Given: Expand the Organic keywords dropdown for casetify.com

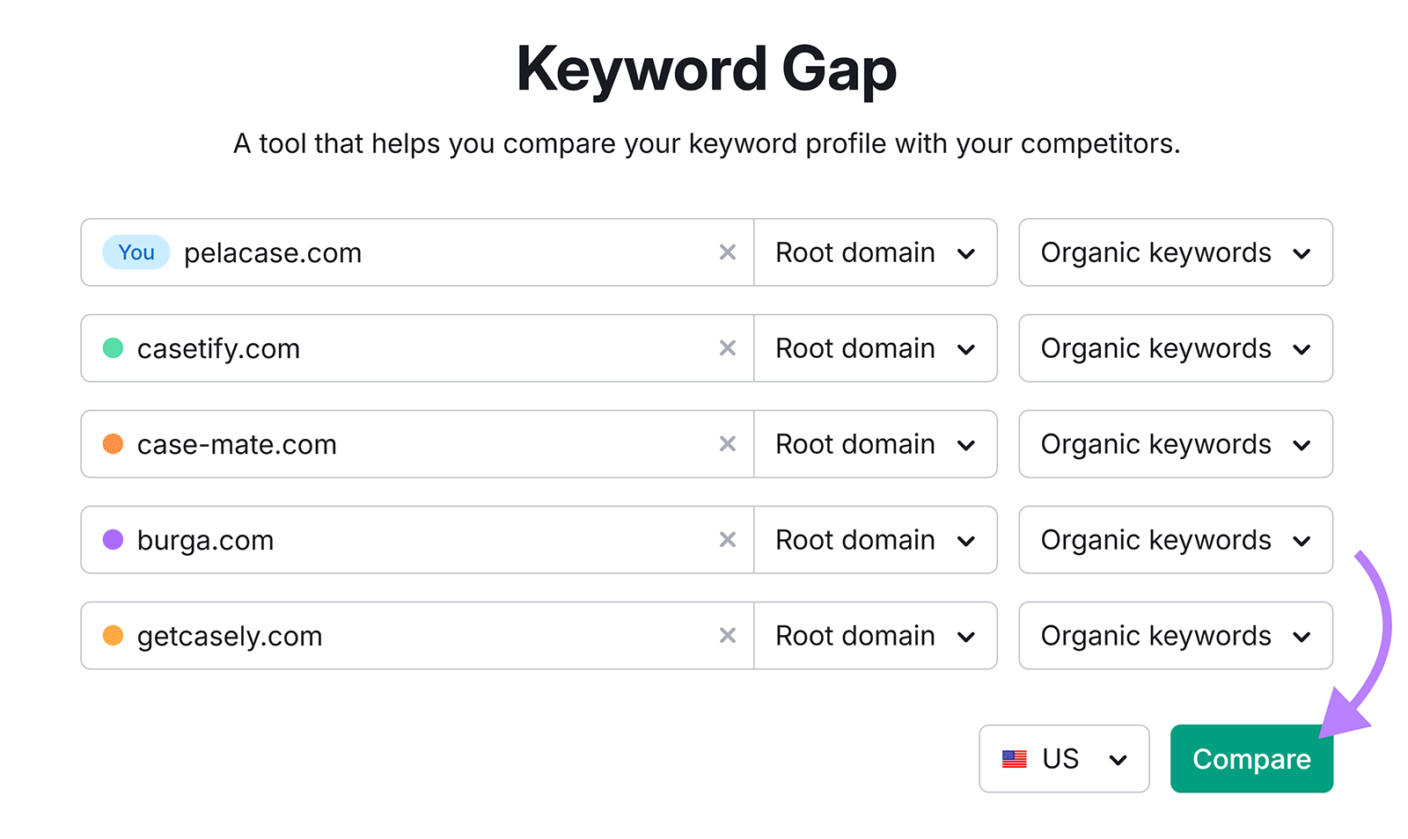Looking at the screenshot, I should [1175, 348].
